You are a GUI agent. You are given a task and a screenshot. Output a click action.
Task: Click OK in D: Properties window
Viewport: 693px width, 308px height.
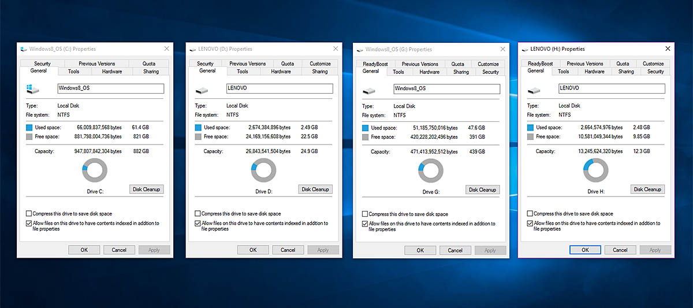click(x=253, y=250)
